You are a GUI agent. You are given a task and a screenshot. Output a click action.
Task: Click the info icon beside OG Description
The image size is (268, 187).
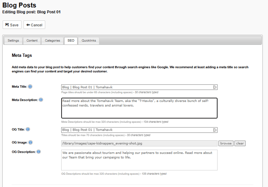click(39, 152)
